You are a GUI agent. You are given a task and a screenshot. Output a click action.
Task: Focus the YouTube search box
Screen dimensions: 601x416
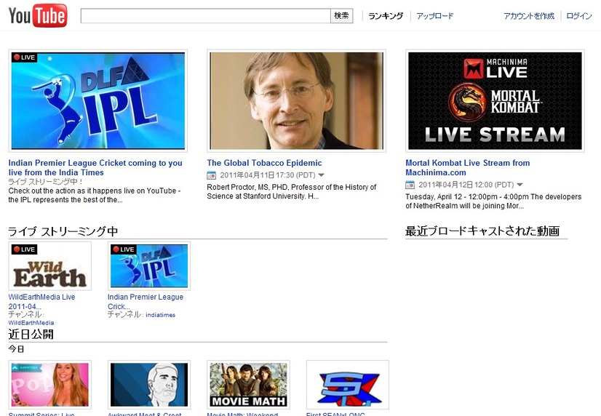pyautogui.click(x=205, y=16)
